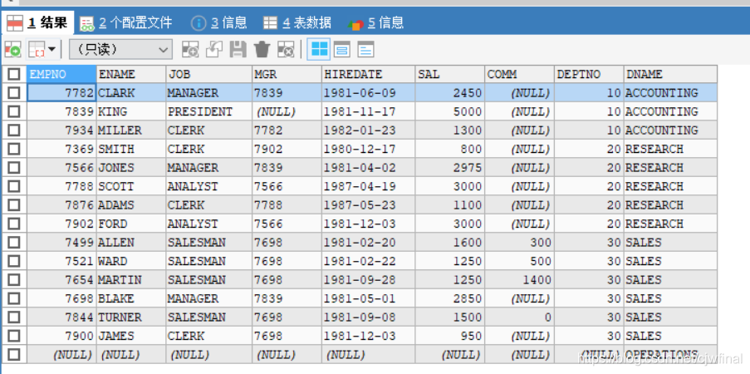Click the results tab grid icon

[15, 23]
